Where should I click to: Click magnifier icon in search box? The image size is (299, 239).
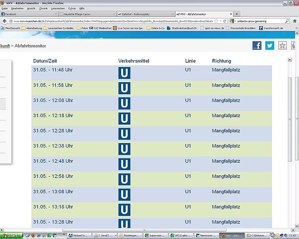click(x=287, y=21)
